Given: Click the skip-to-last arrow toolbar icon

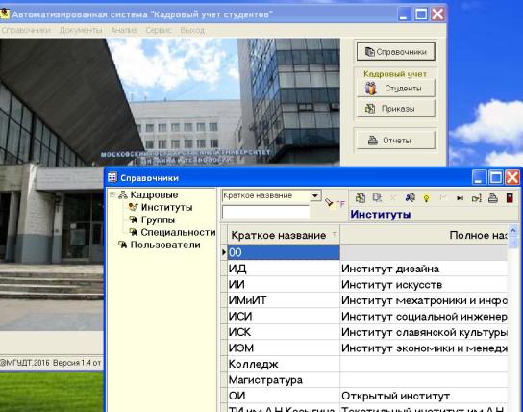Looking at the screenshot, I should [x=460, y=198].
